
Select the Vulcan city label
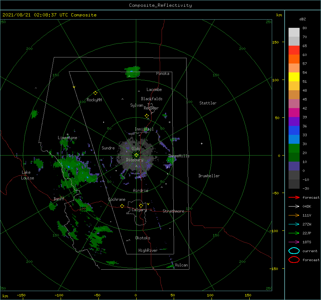coord(181,265)
